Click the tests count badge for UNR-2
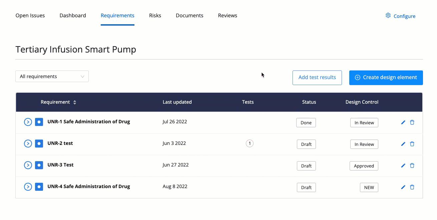 250,144
